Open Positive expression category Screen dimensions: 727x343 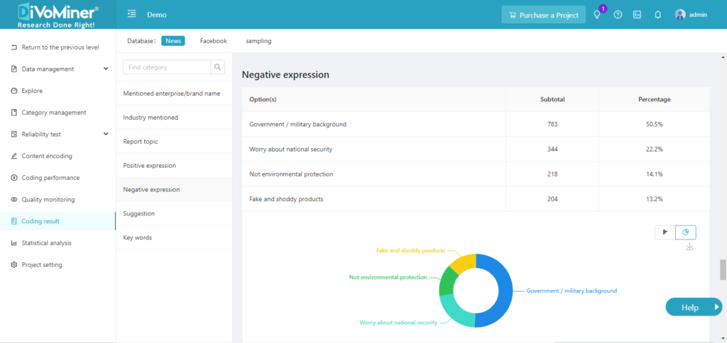[174, 166]
